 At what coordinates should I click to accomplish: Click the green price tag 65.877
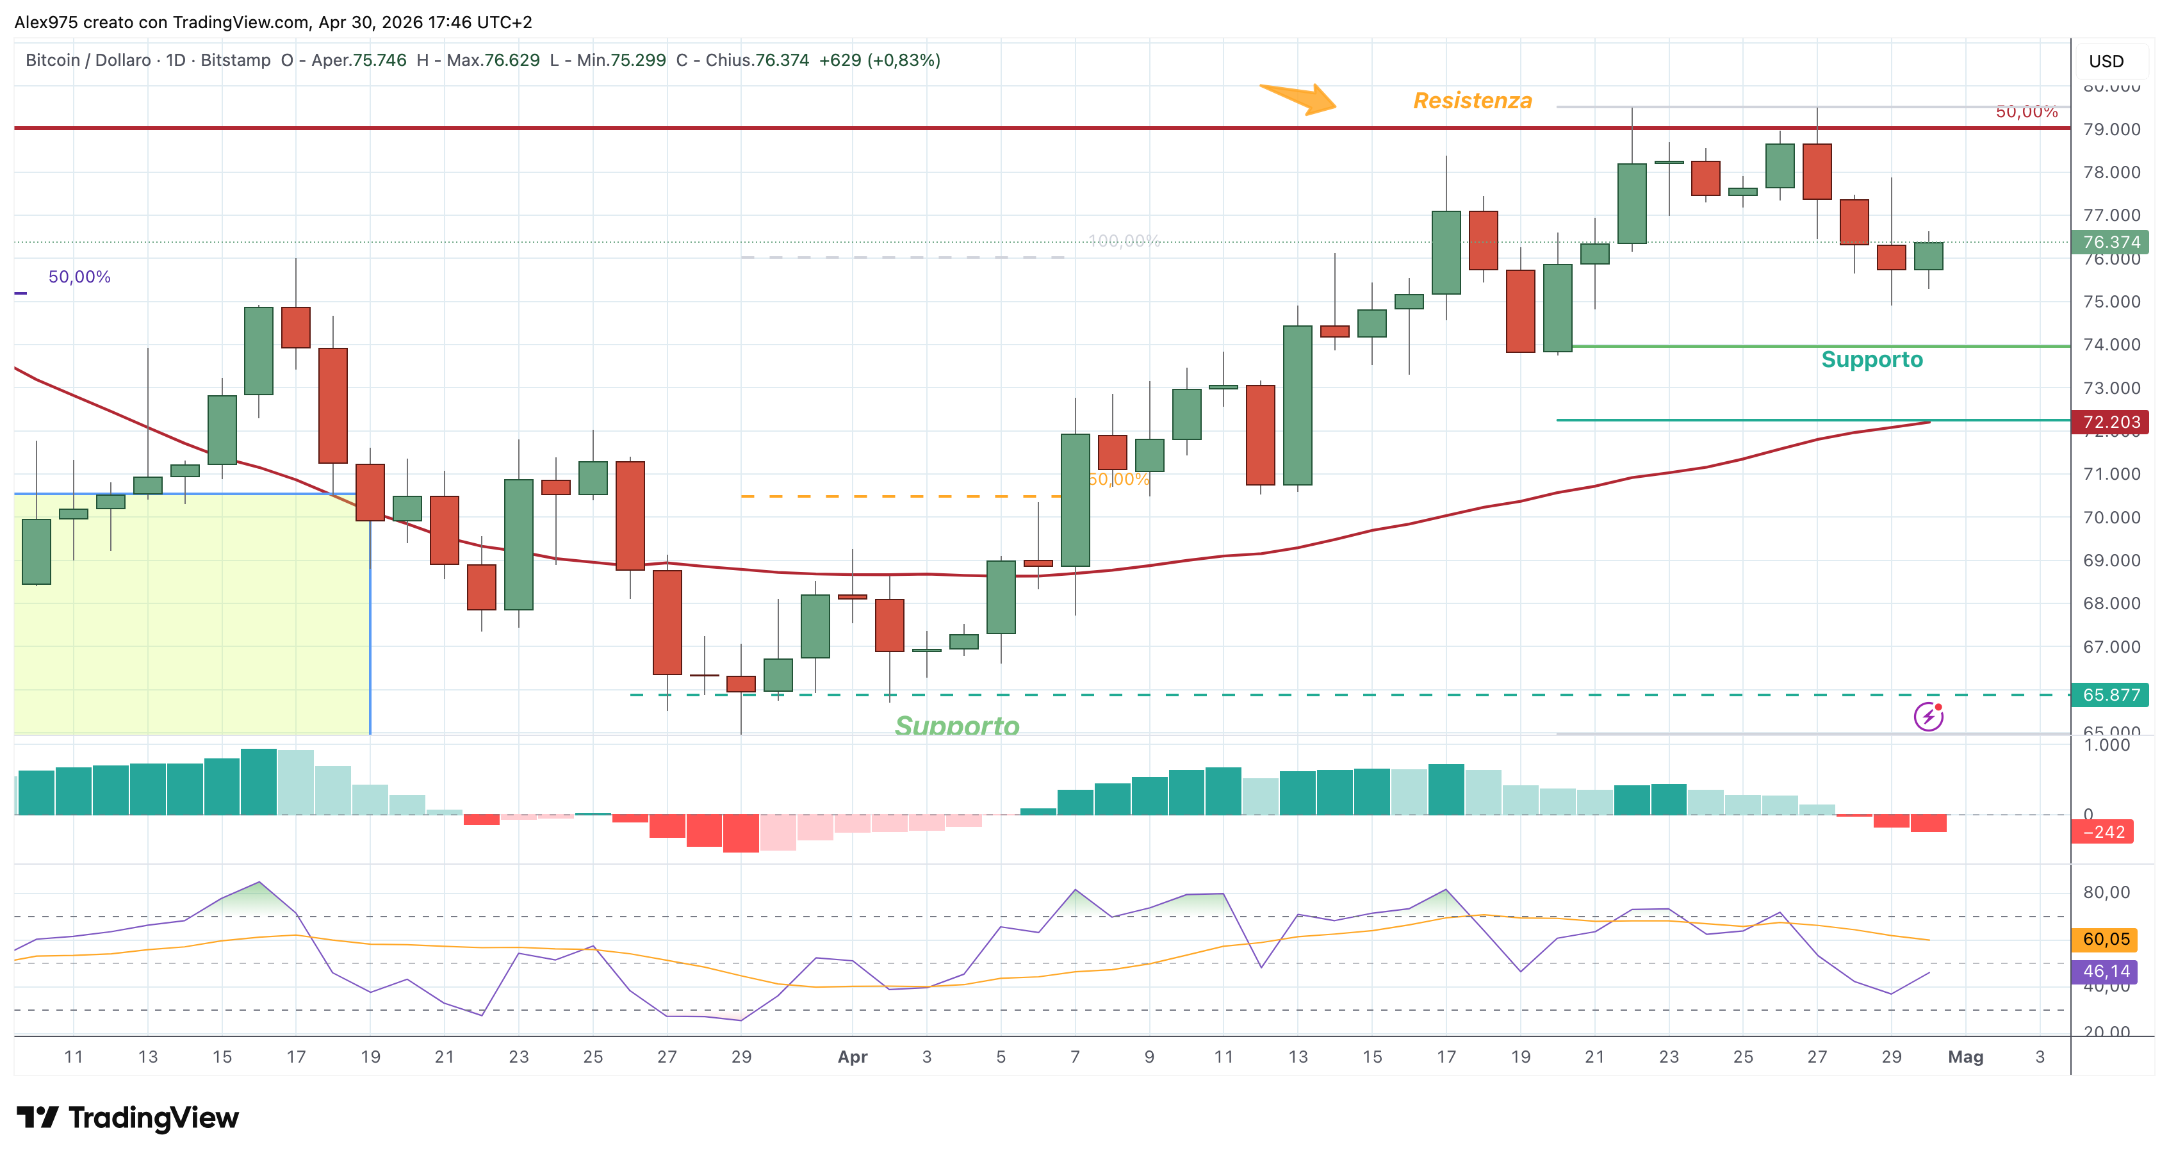(2111, 694)
